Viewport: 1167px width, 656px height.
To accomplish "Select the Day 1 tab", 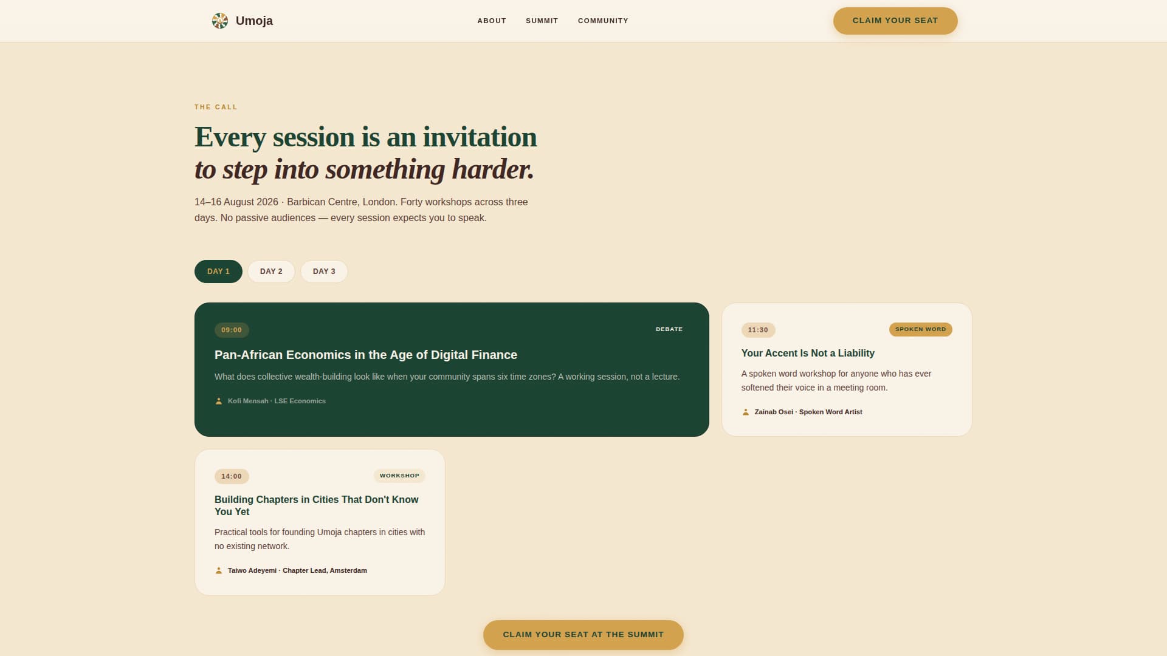I will [218, 272].
